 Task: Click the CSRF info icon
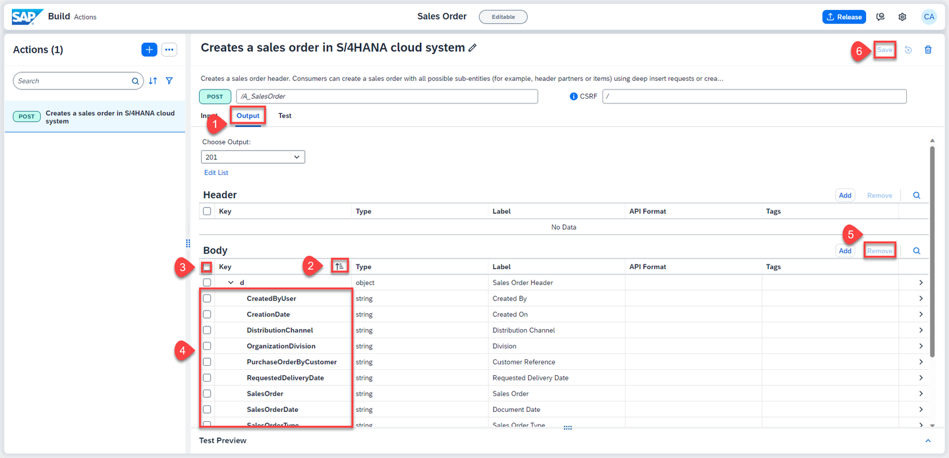[x=573, y=97]
